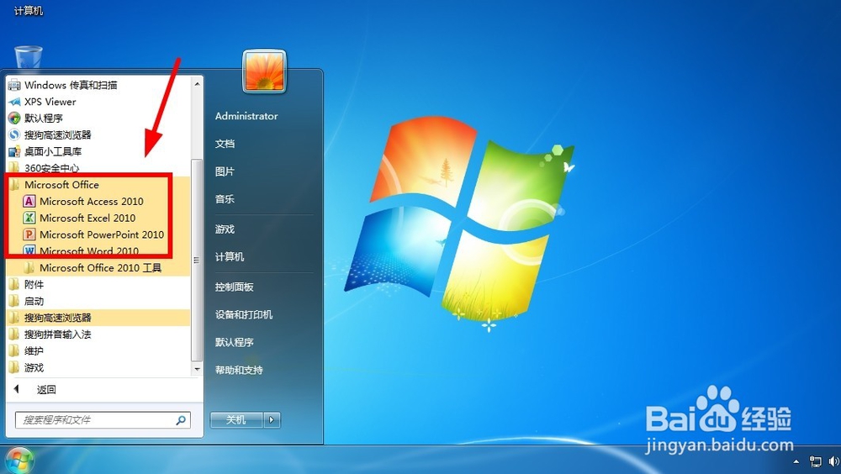This screenshot has height=474, width=841.
Task: Click the Start orb button
Action: [19, 461]
